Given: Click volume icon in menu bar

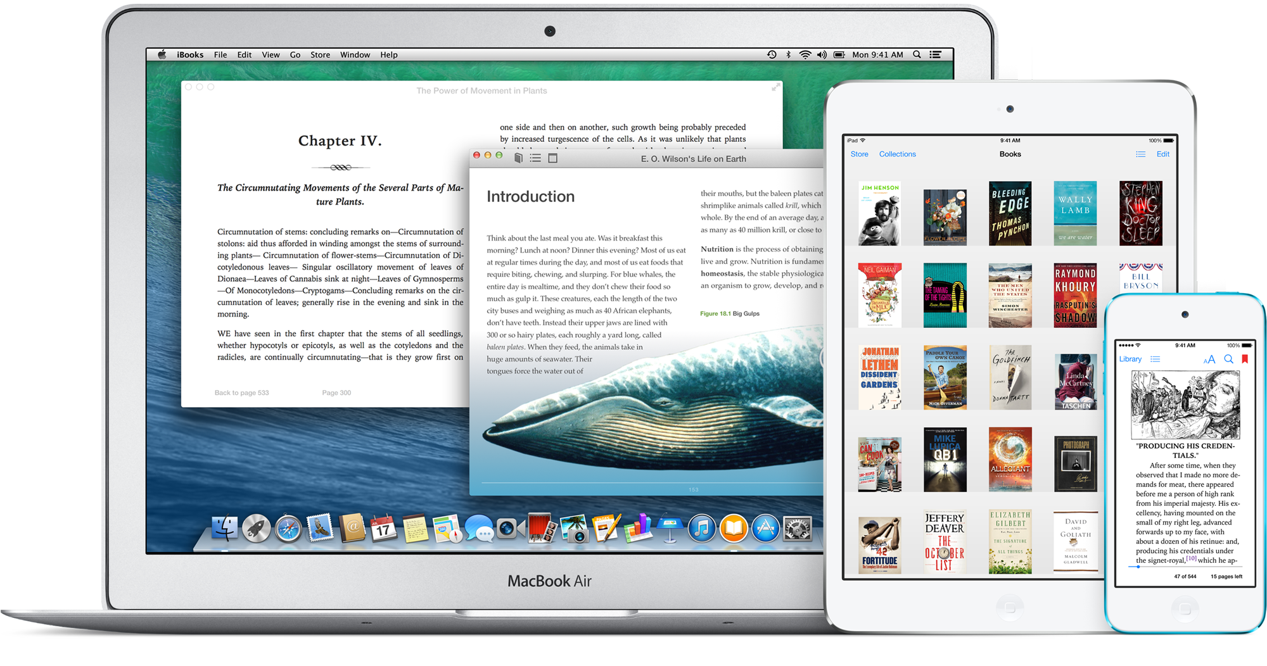Looking at the screenshot, I should click(822, 55).
